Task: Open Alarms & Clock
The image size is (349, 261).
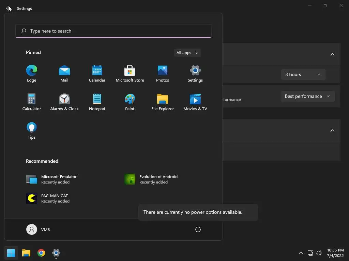Action: click(64, 102)
